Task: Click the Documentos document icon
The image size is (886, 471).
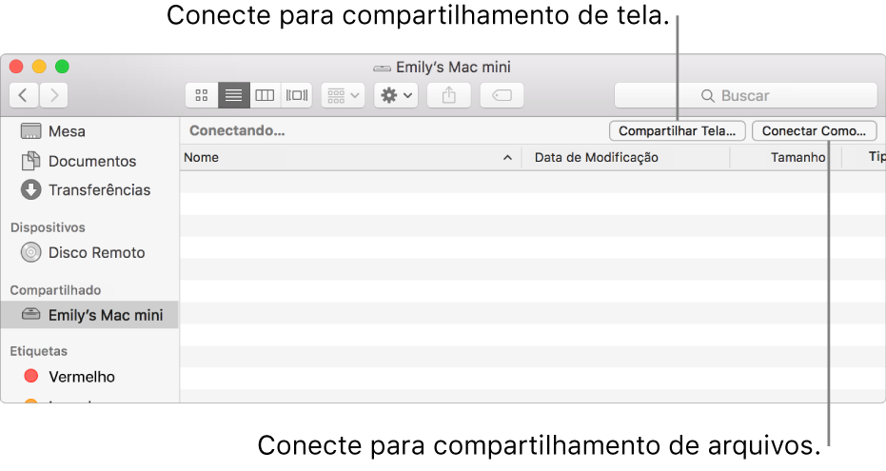Action: (31, 161)
